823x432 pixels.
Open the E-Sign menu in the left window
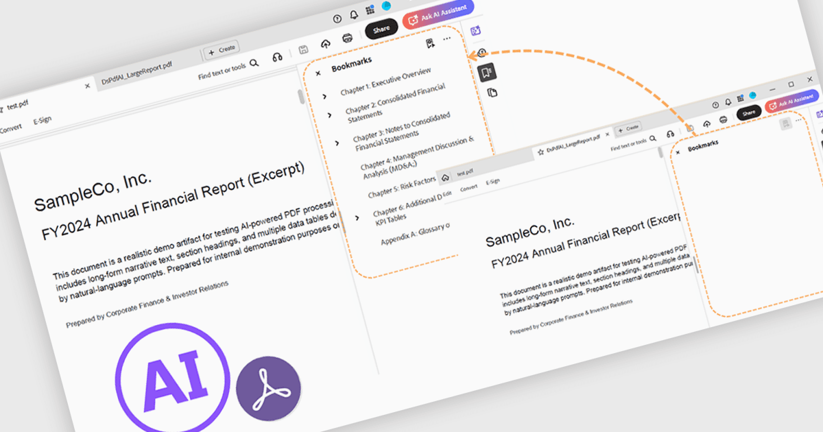42,119
